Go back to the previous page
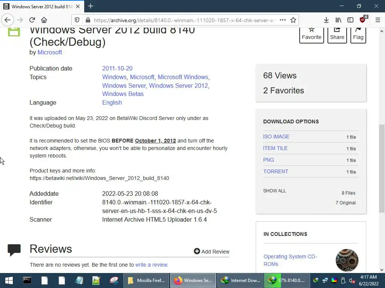The height and width of the screenshot is (288, 385). (8, 20)
